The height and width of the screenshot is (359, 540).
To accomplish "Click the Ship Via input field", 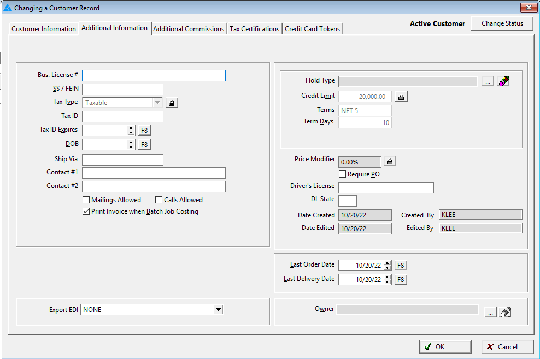I will click(122, 160).
